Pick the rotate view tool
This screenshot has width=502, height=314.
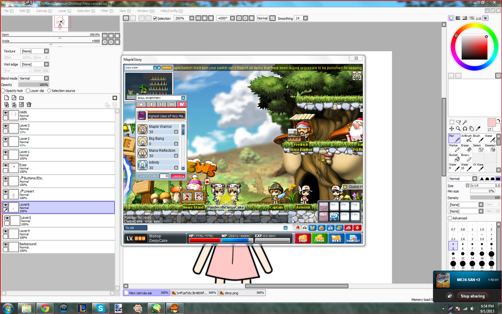(x=465, y=129)
